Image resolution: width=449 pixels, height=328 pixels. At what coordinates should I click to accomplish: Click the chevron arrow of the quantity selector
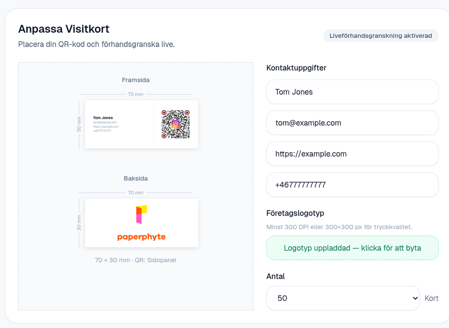(415, 298)
